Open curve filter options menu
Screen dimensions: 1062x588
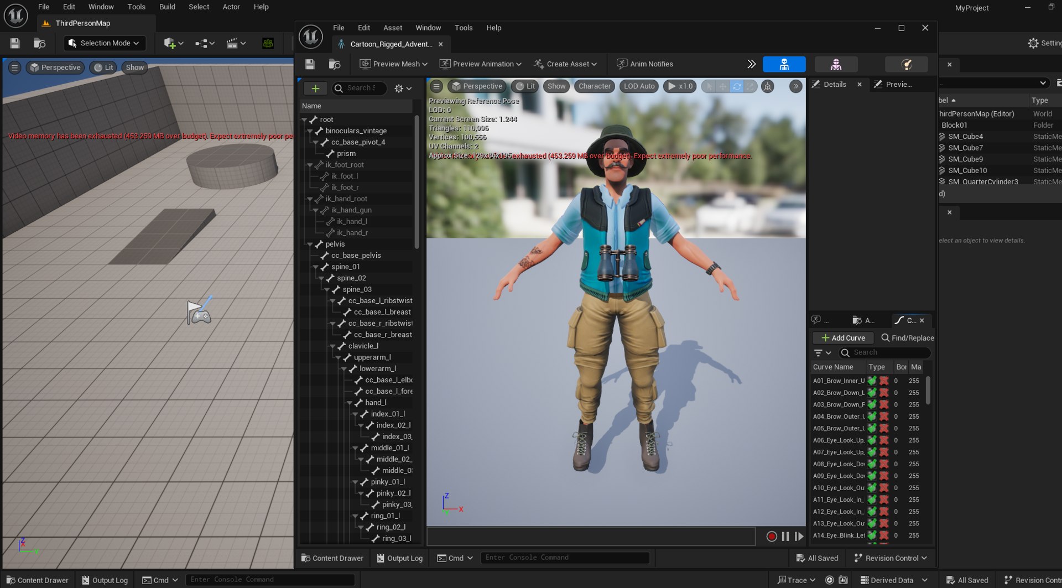(822, 352)
